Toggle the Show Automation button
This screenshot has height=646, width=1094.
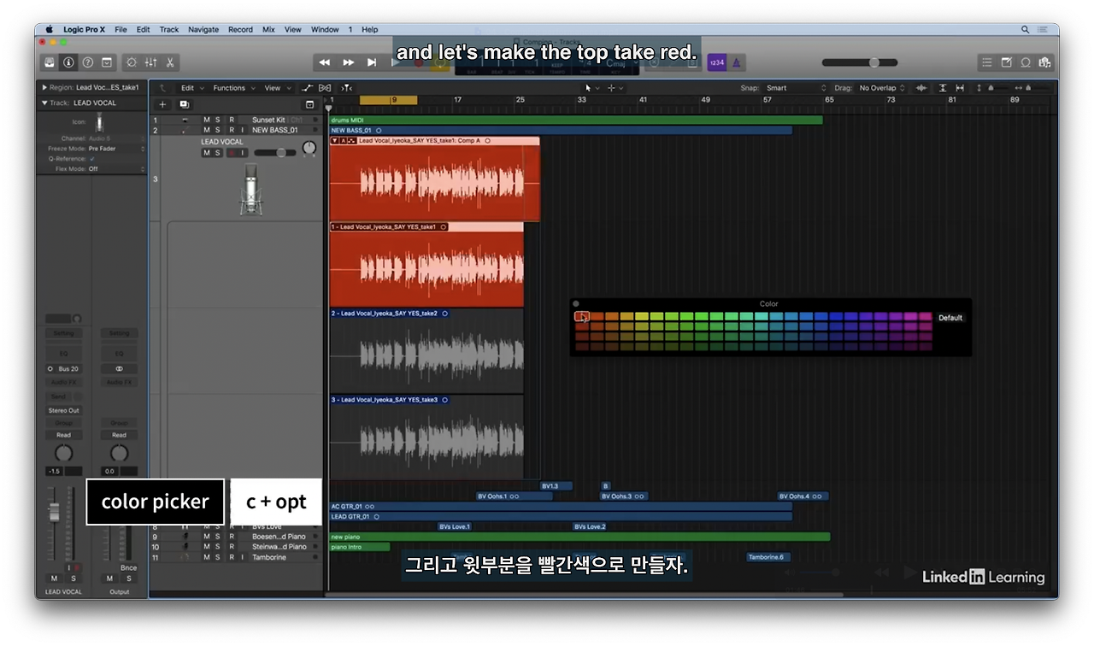point(308,88)
